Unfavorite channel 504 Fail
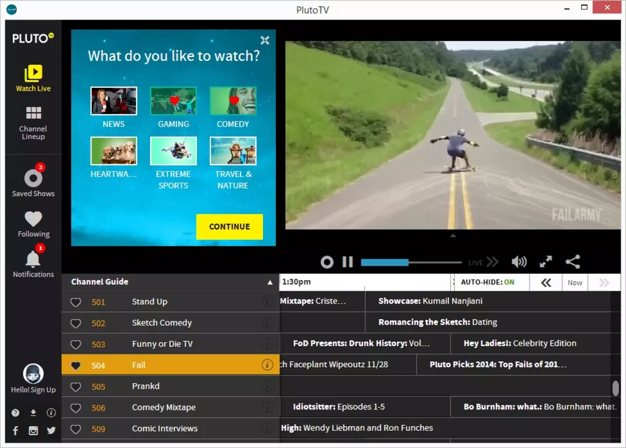Image resolution: width=626 pixels, height=448 pixels. pyautogui.click(x=76, y=366)
